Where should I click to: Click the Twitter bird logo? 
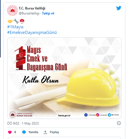(x=119, y=8)
